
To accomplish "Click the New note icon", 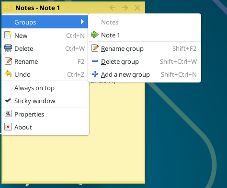I will point(8,35).
